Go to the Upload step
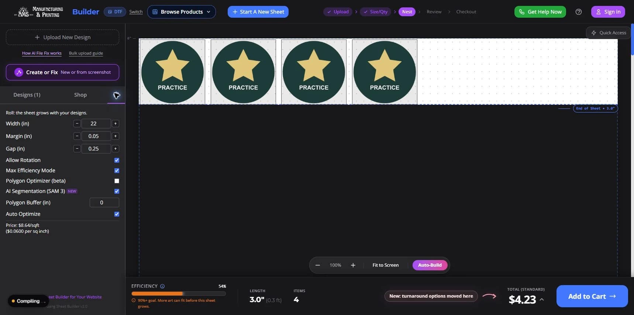The image size is (634, 315). (x=338, y=12)
